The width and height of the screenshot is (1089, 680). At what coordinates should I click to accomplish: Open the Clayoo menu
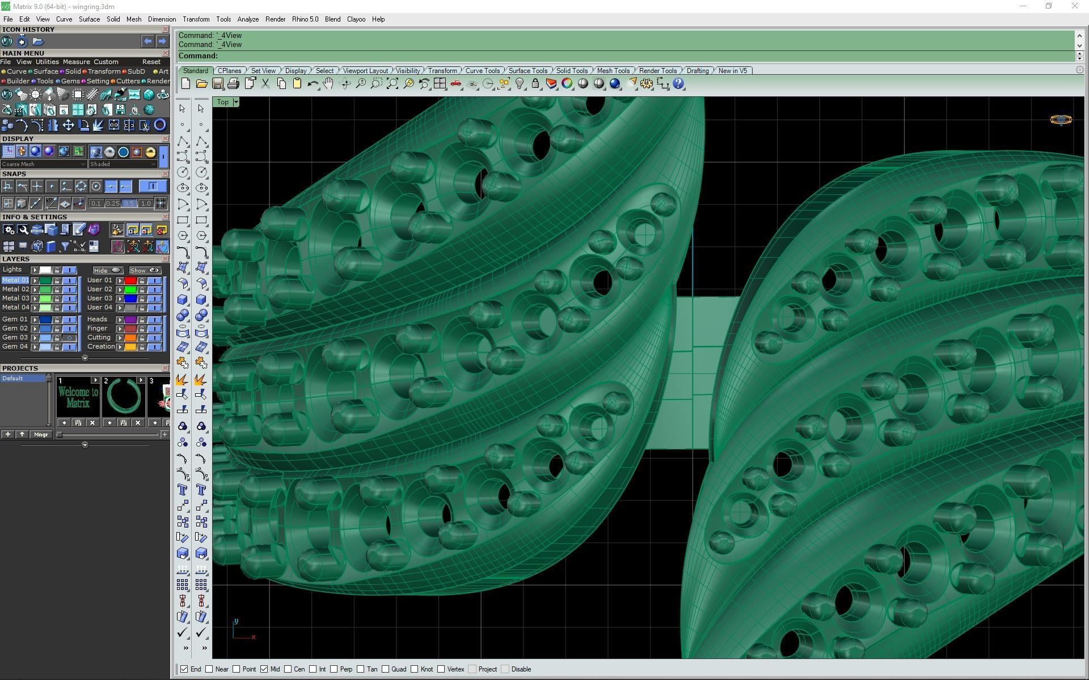pyautogui.click(x=356, y=19)
